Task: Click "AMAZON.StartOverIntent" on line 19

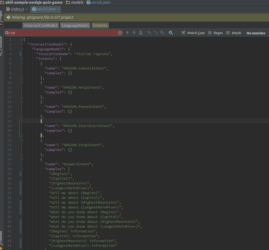Action: [87, 126]
